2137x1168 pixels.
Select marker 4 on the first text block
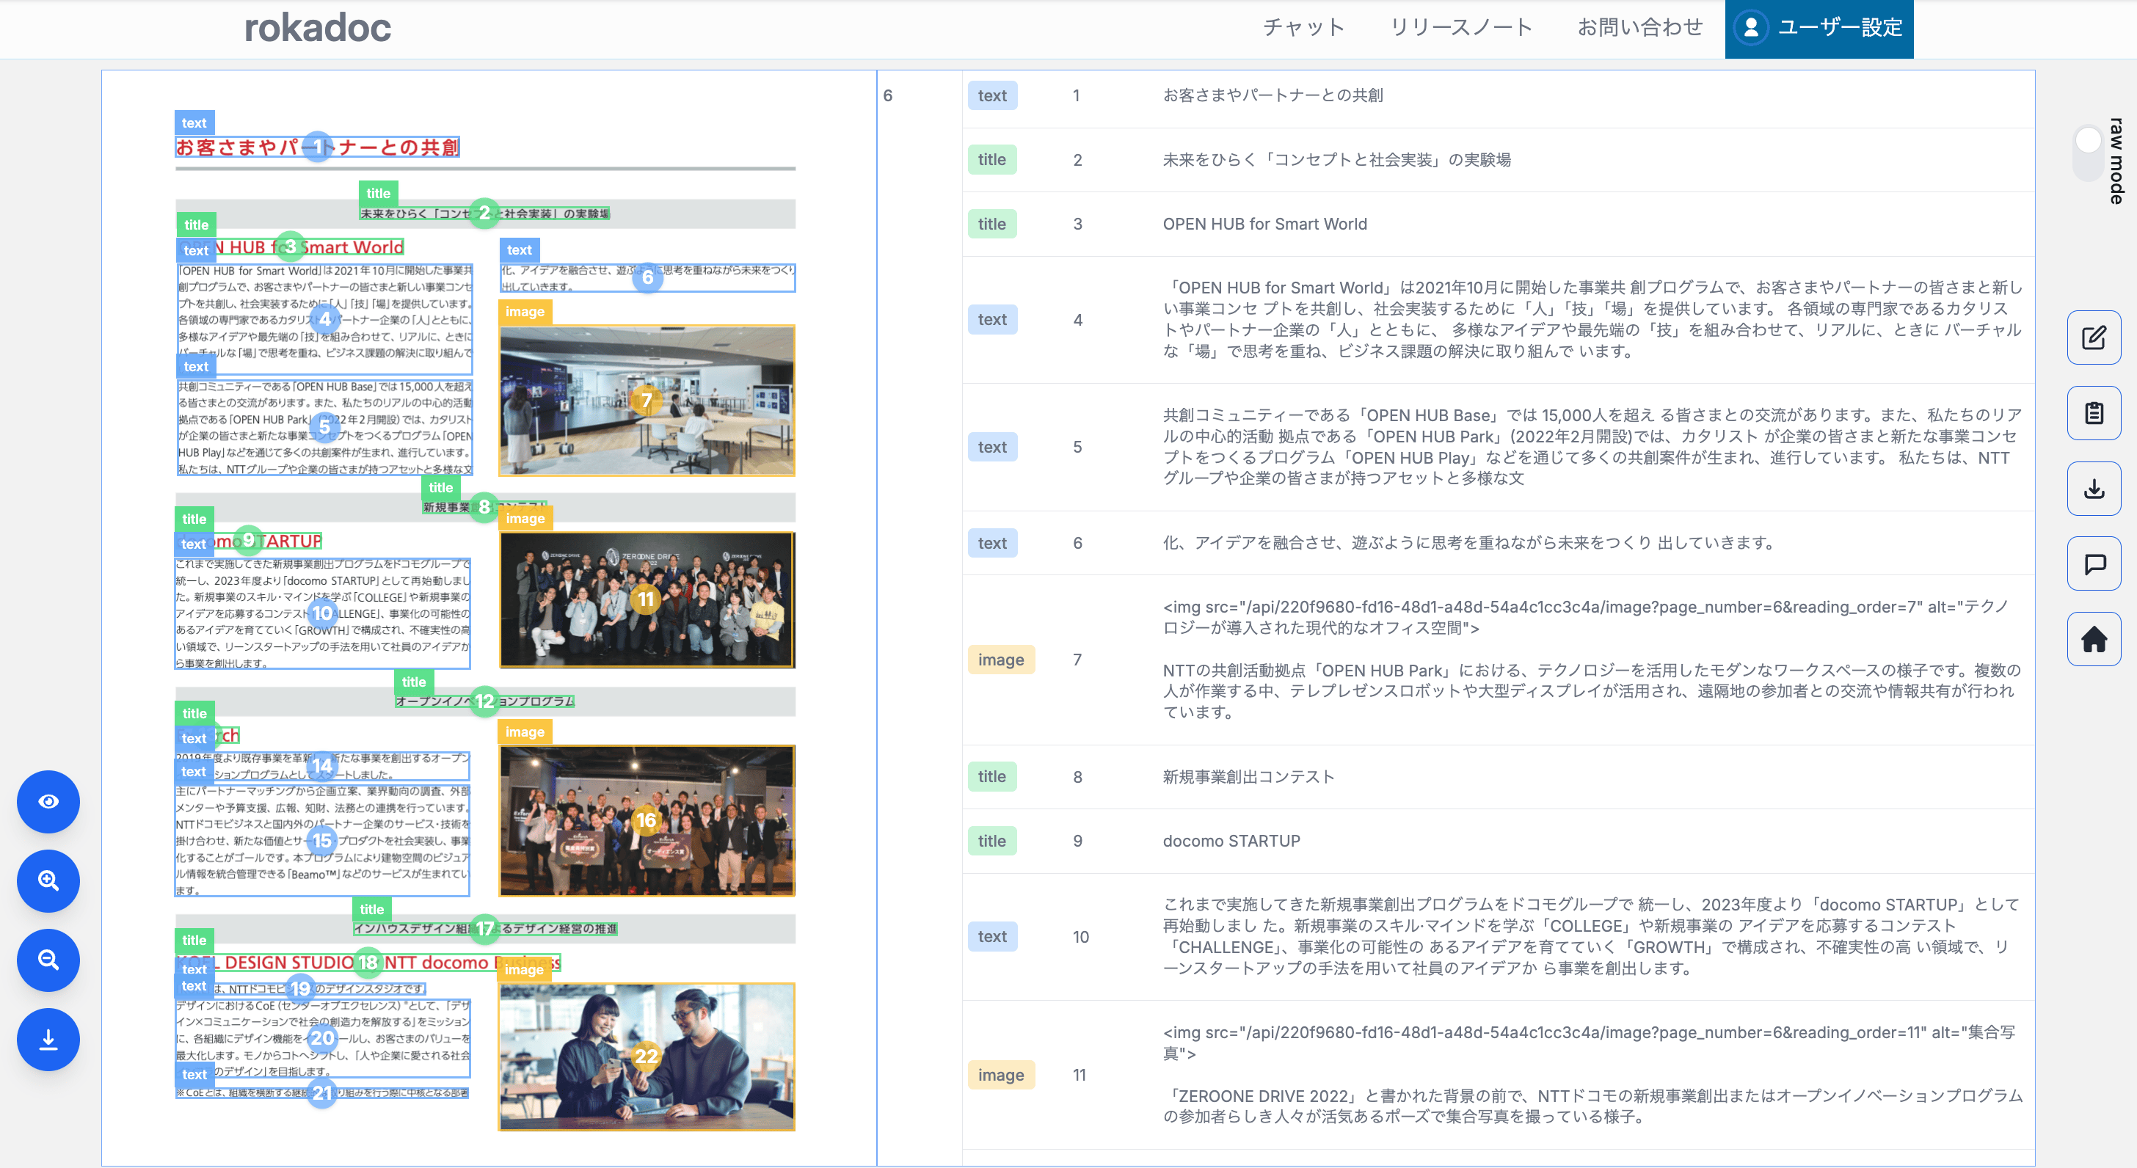324,318
